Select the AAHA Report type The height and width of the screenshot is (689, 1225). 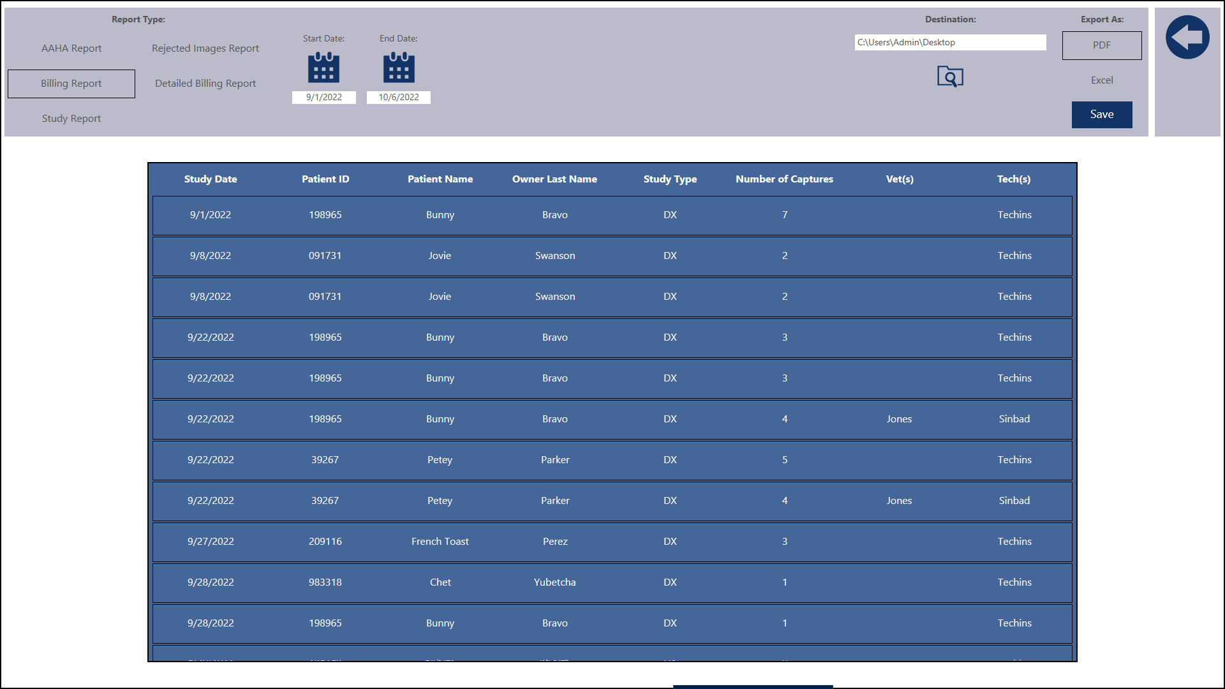pyautogui.click(x=71, y=48)
